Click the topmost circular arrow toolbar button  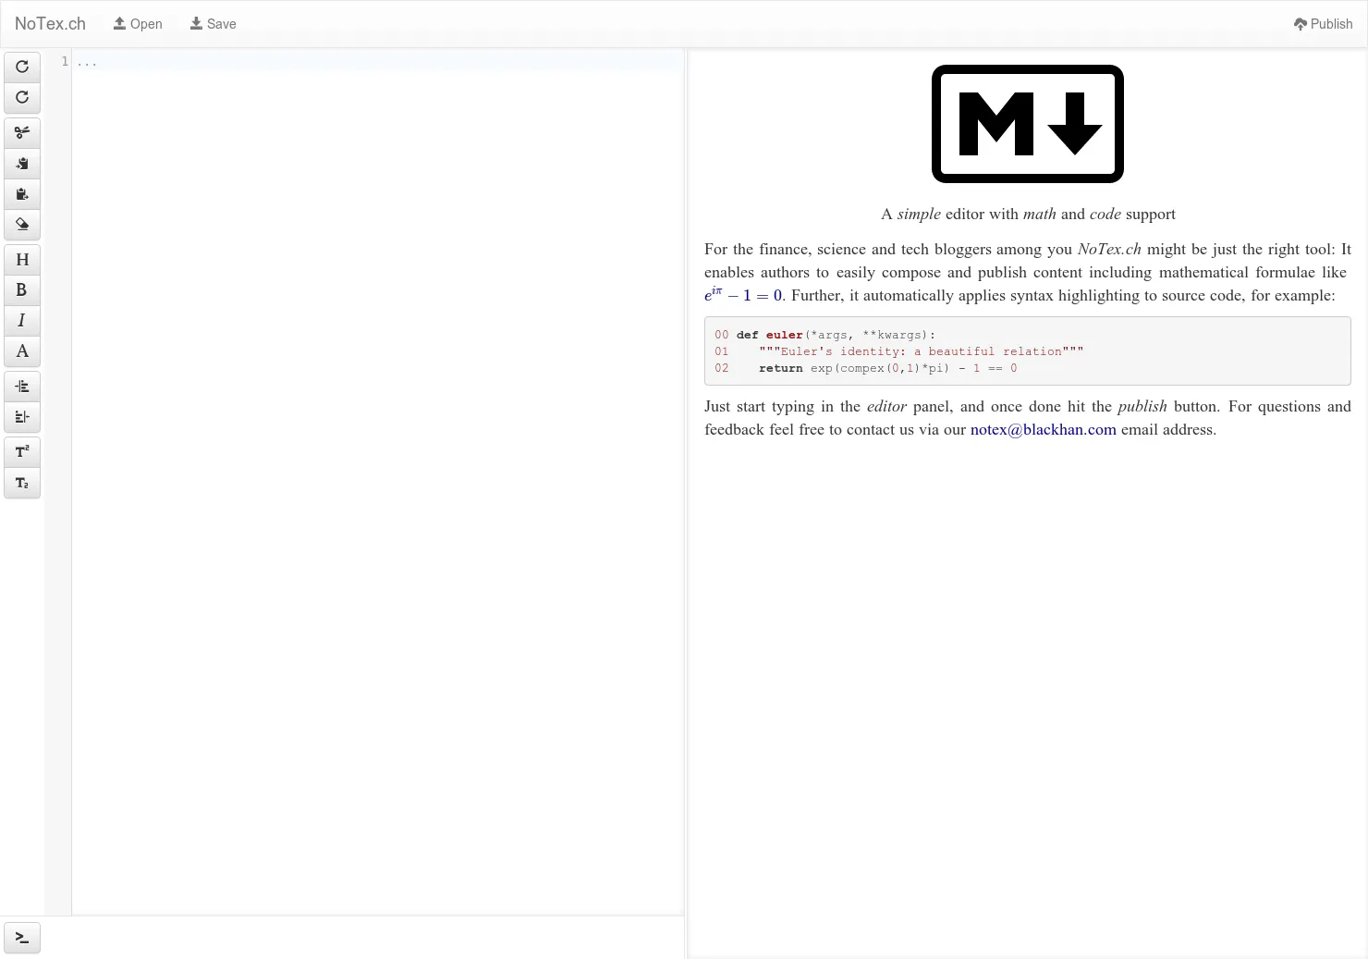[x=22, y=67]
